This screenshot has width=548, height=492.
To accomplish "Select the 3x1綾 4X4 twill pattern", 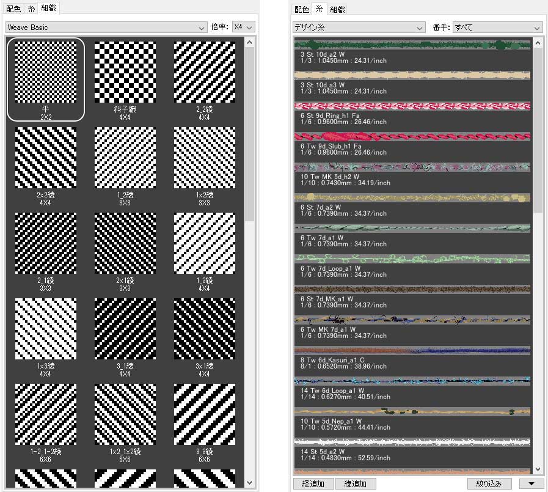I will [x=205, y=337].
